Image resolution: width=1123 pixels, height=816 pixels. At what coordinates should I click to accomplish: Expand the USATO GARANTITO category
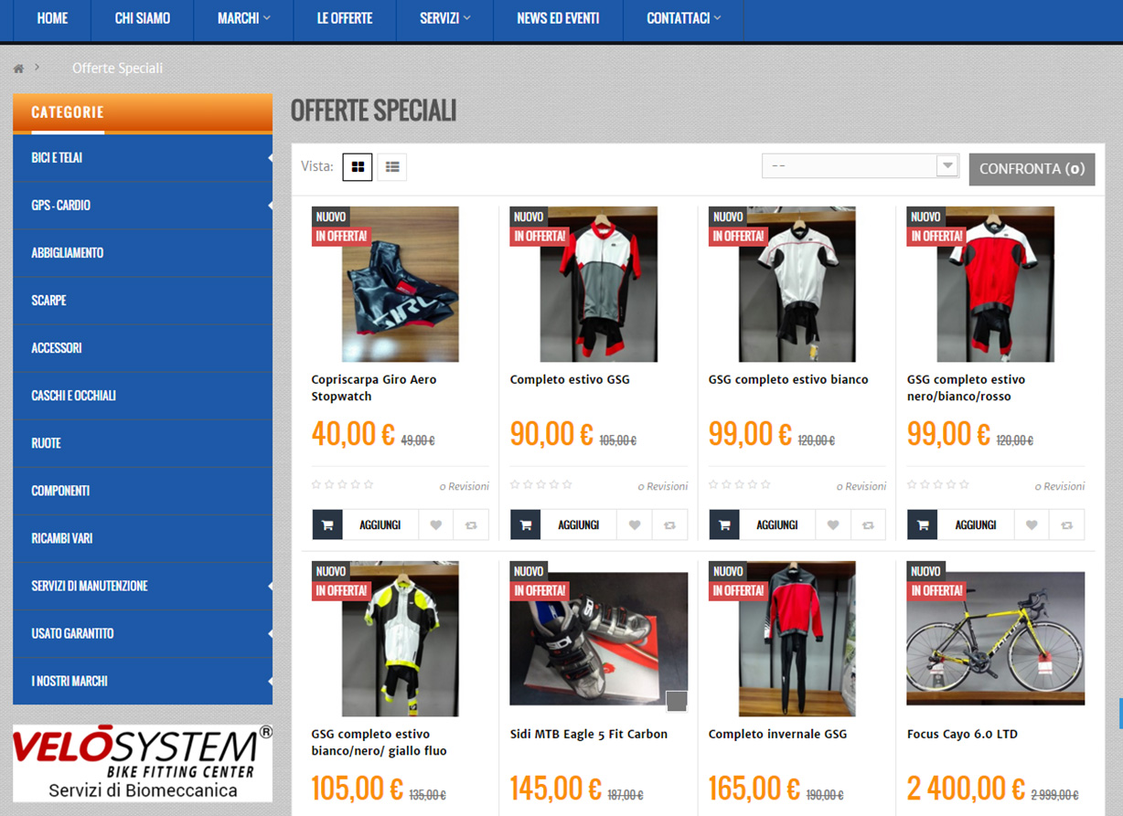coord(269,633)
